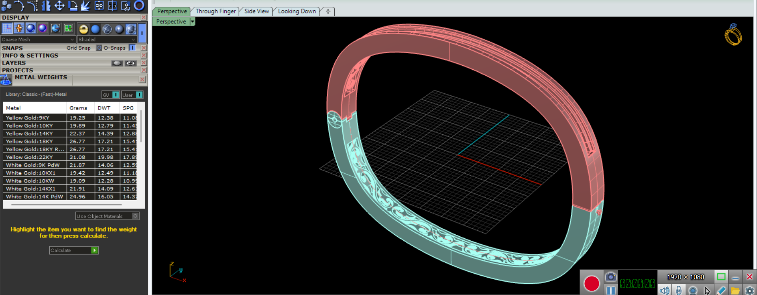757x295 pixels.
Task: Expand the Perspective viewport dropdown arrow
Action: [192, 22]
